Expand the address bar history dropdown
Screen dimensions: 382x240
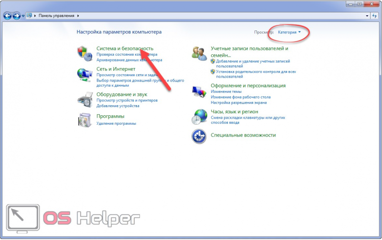pos(367,16)
